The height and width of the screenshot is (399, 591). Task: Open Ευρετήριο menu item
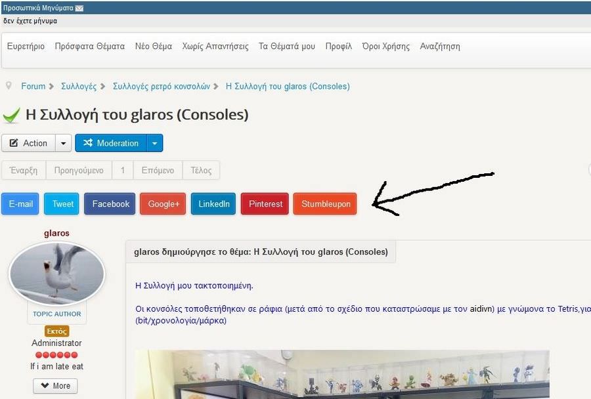[x=26, y=47]
